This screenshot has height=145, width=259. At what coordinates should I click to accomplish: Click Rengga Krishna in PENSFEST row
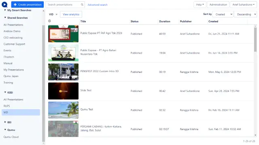189,72
